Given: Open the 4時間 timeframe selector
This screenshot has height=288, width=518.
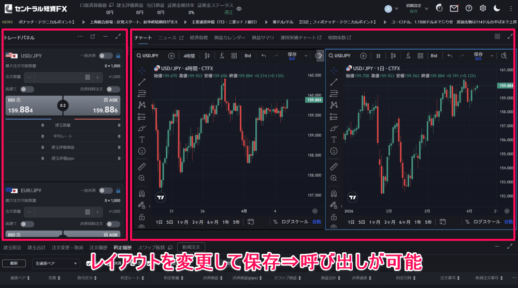Looking at the screenshot, I should pos(189,56).
